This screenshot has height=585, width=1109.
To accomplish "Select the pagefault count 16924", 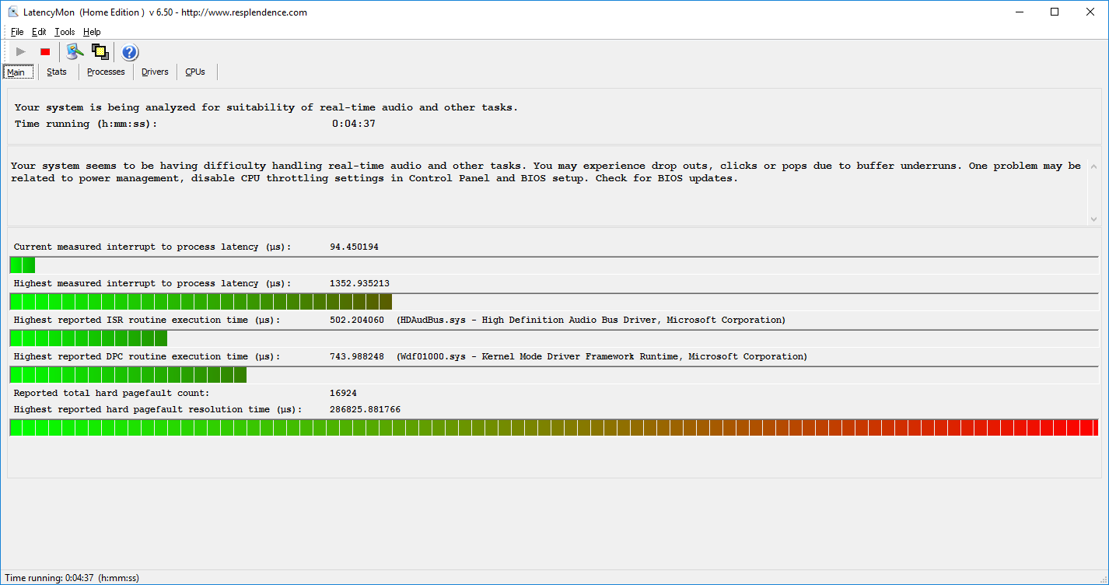I will click(343, 393).
